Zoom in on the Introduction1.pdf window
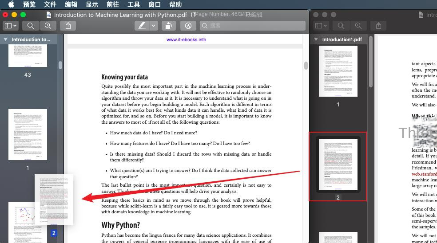This screenshot has width=437, height=243. [x=358, y=26]
